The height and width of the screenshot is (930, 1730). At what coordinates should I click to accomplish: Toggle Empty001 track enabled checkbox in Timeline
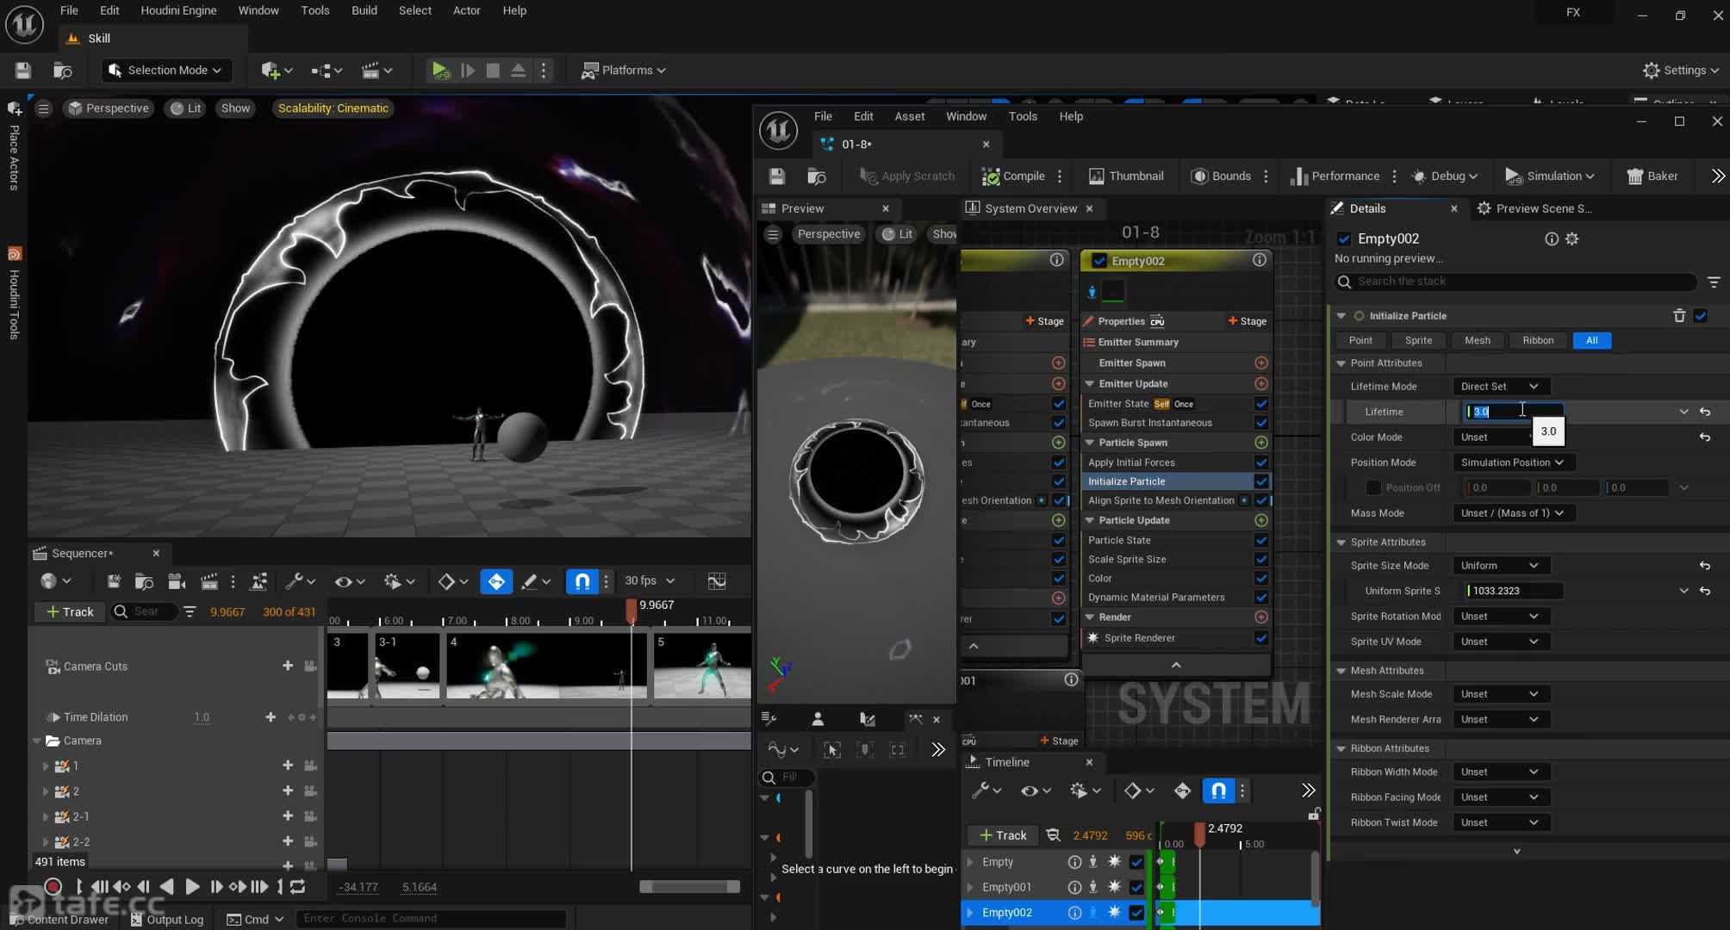[1136, 887]
